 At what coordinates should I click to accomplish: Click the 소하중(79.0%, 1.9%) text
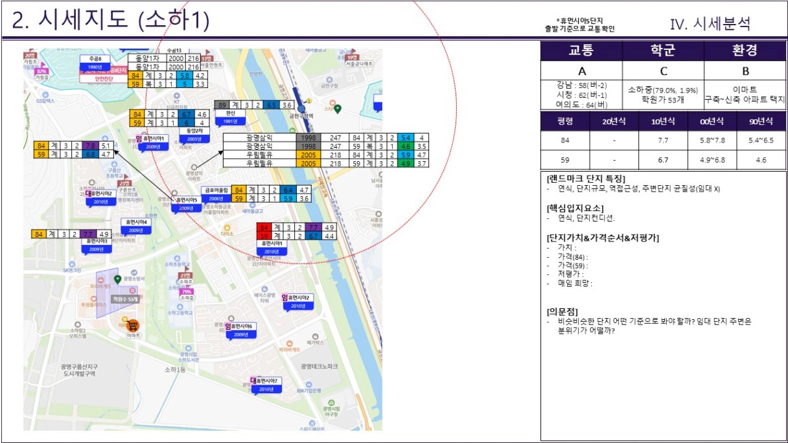point(663,89)
